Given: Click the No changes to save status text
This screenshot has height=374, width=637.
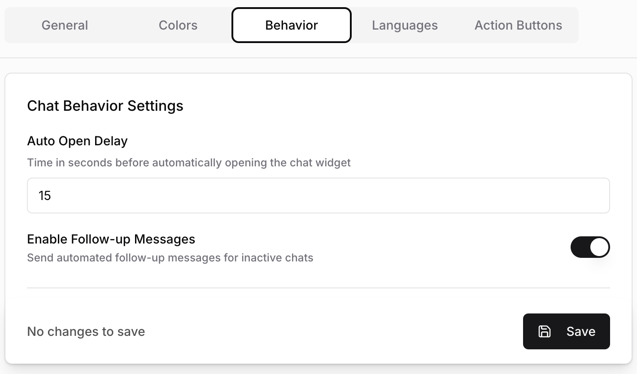Looking at the screenshot, I should (x=86, y=332).
